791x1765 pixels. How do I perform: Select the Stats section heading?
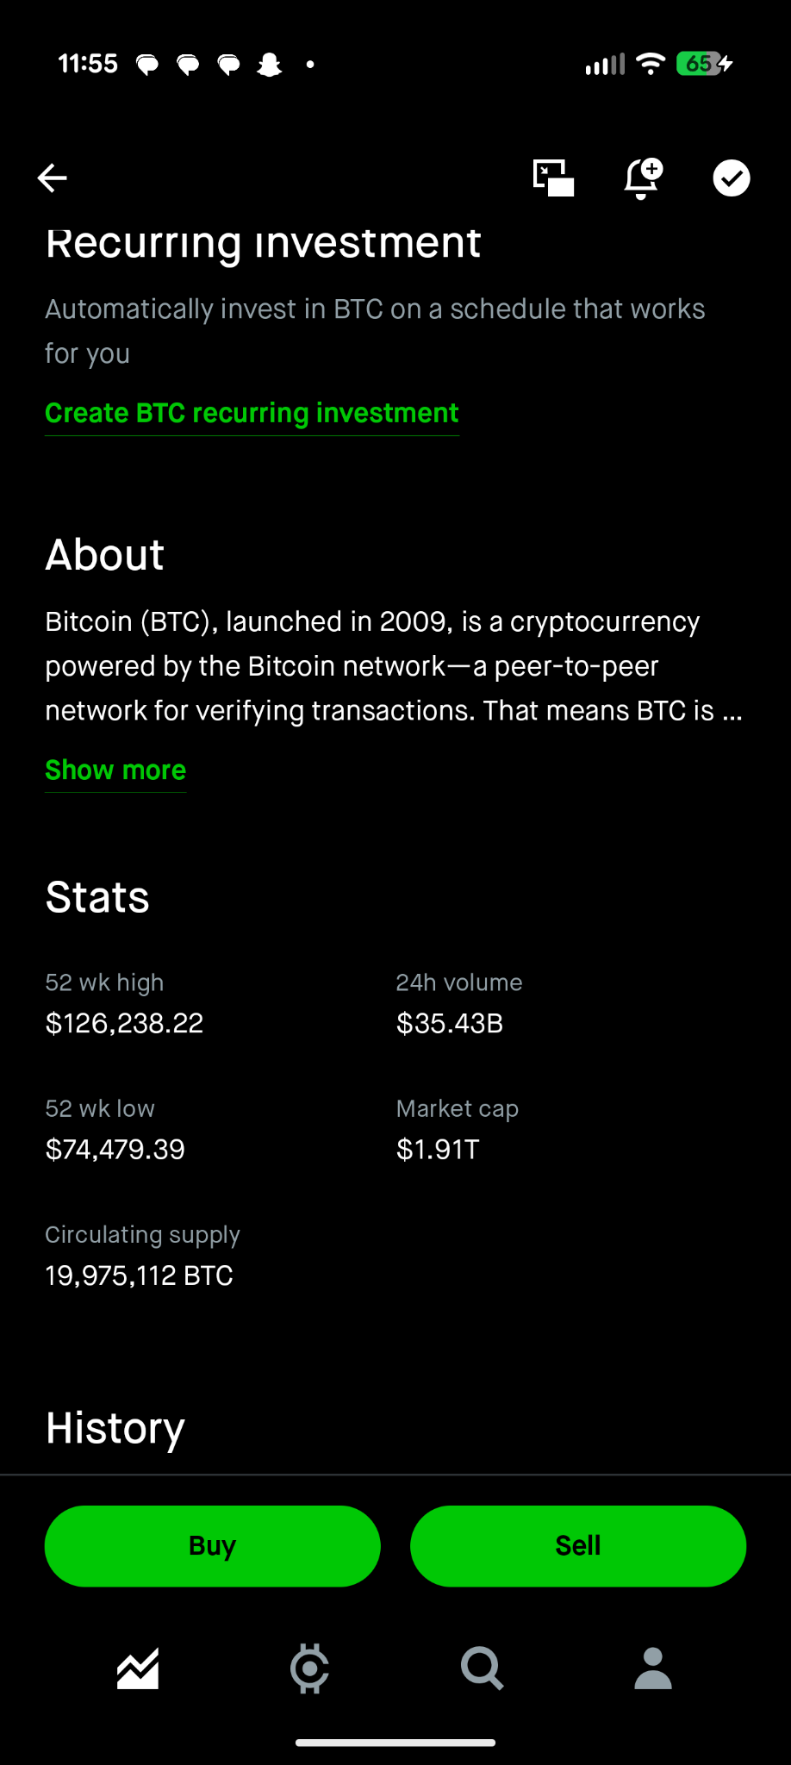click(x=97, y=896)
